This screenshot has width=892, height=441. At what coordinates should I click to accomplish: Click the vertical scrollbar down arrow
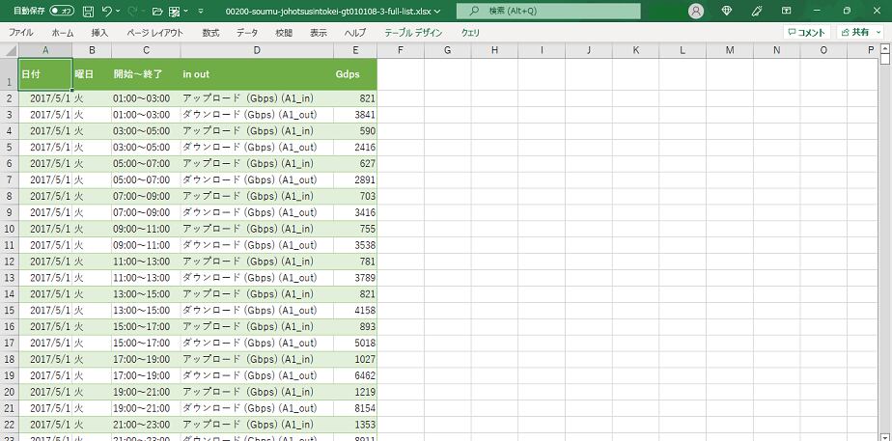click(886, 436)
